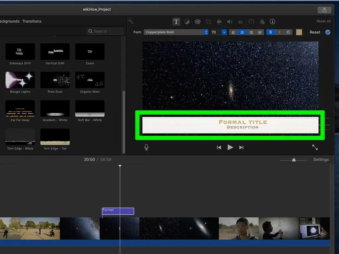The image size is (339, 254).
Task: Select the tilted galaxy clip in timeline
Action: click(199, 228)
